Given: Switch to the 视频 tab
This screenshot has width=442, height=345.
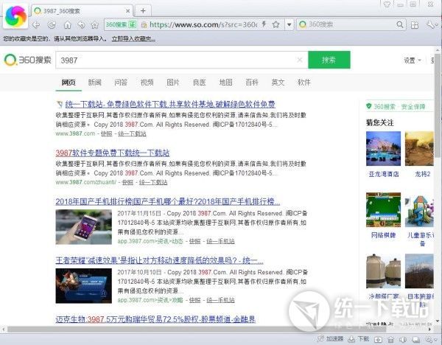Looking at the screenshot, I should click(x=147, y=82).
